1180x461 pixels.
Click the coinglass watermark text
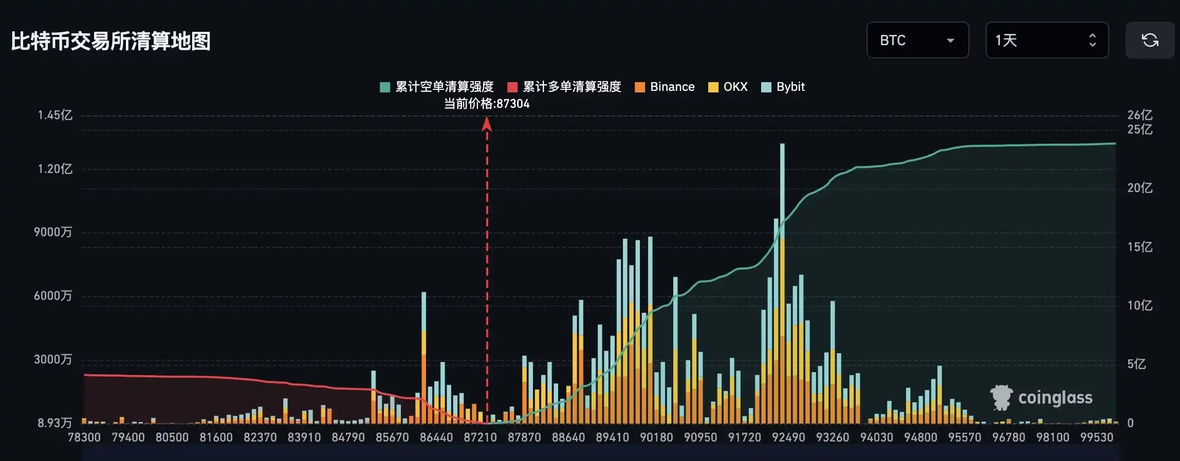click(x=1055, y=398)
